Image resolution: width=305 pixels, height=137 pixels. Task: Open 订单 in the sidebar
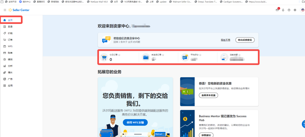tap(10, 40)
